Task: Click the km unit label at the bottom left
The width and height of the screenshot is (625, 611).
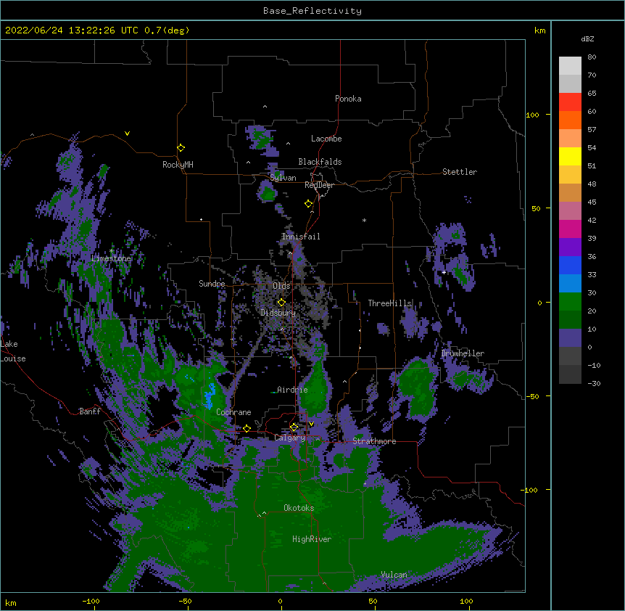Action: (x=11, y=602)
